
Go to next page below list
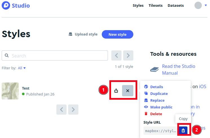[73, 110]
